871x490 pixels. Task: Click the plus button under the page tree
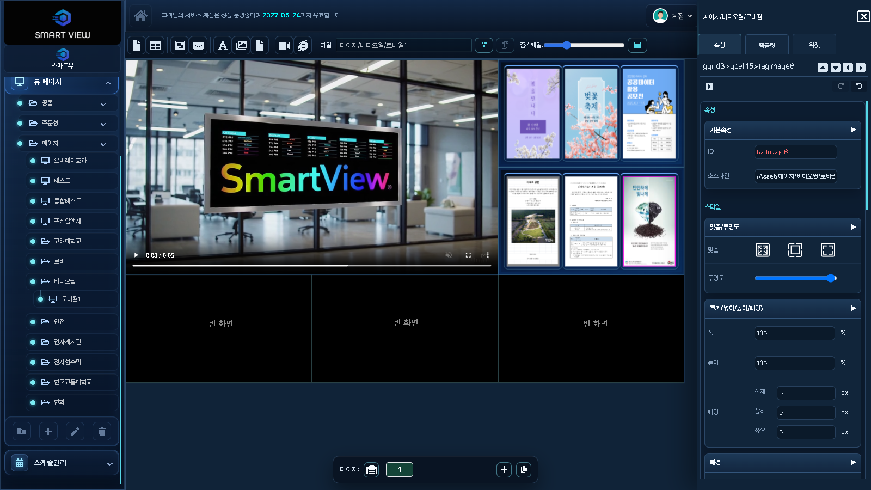pos(48,432)
